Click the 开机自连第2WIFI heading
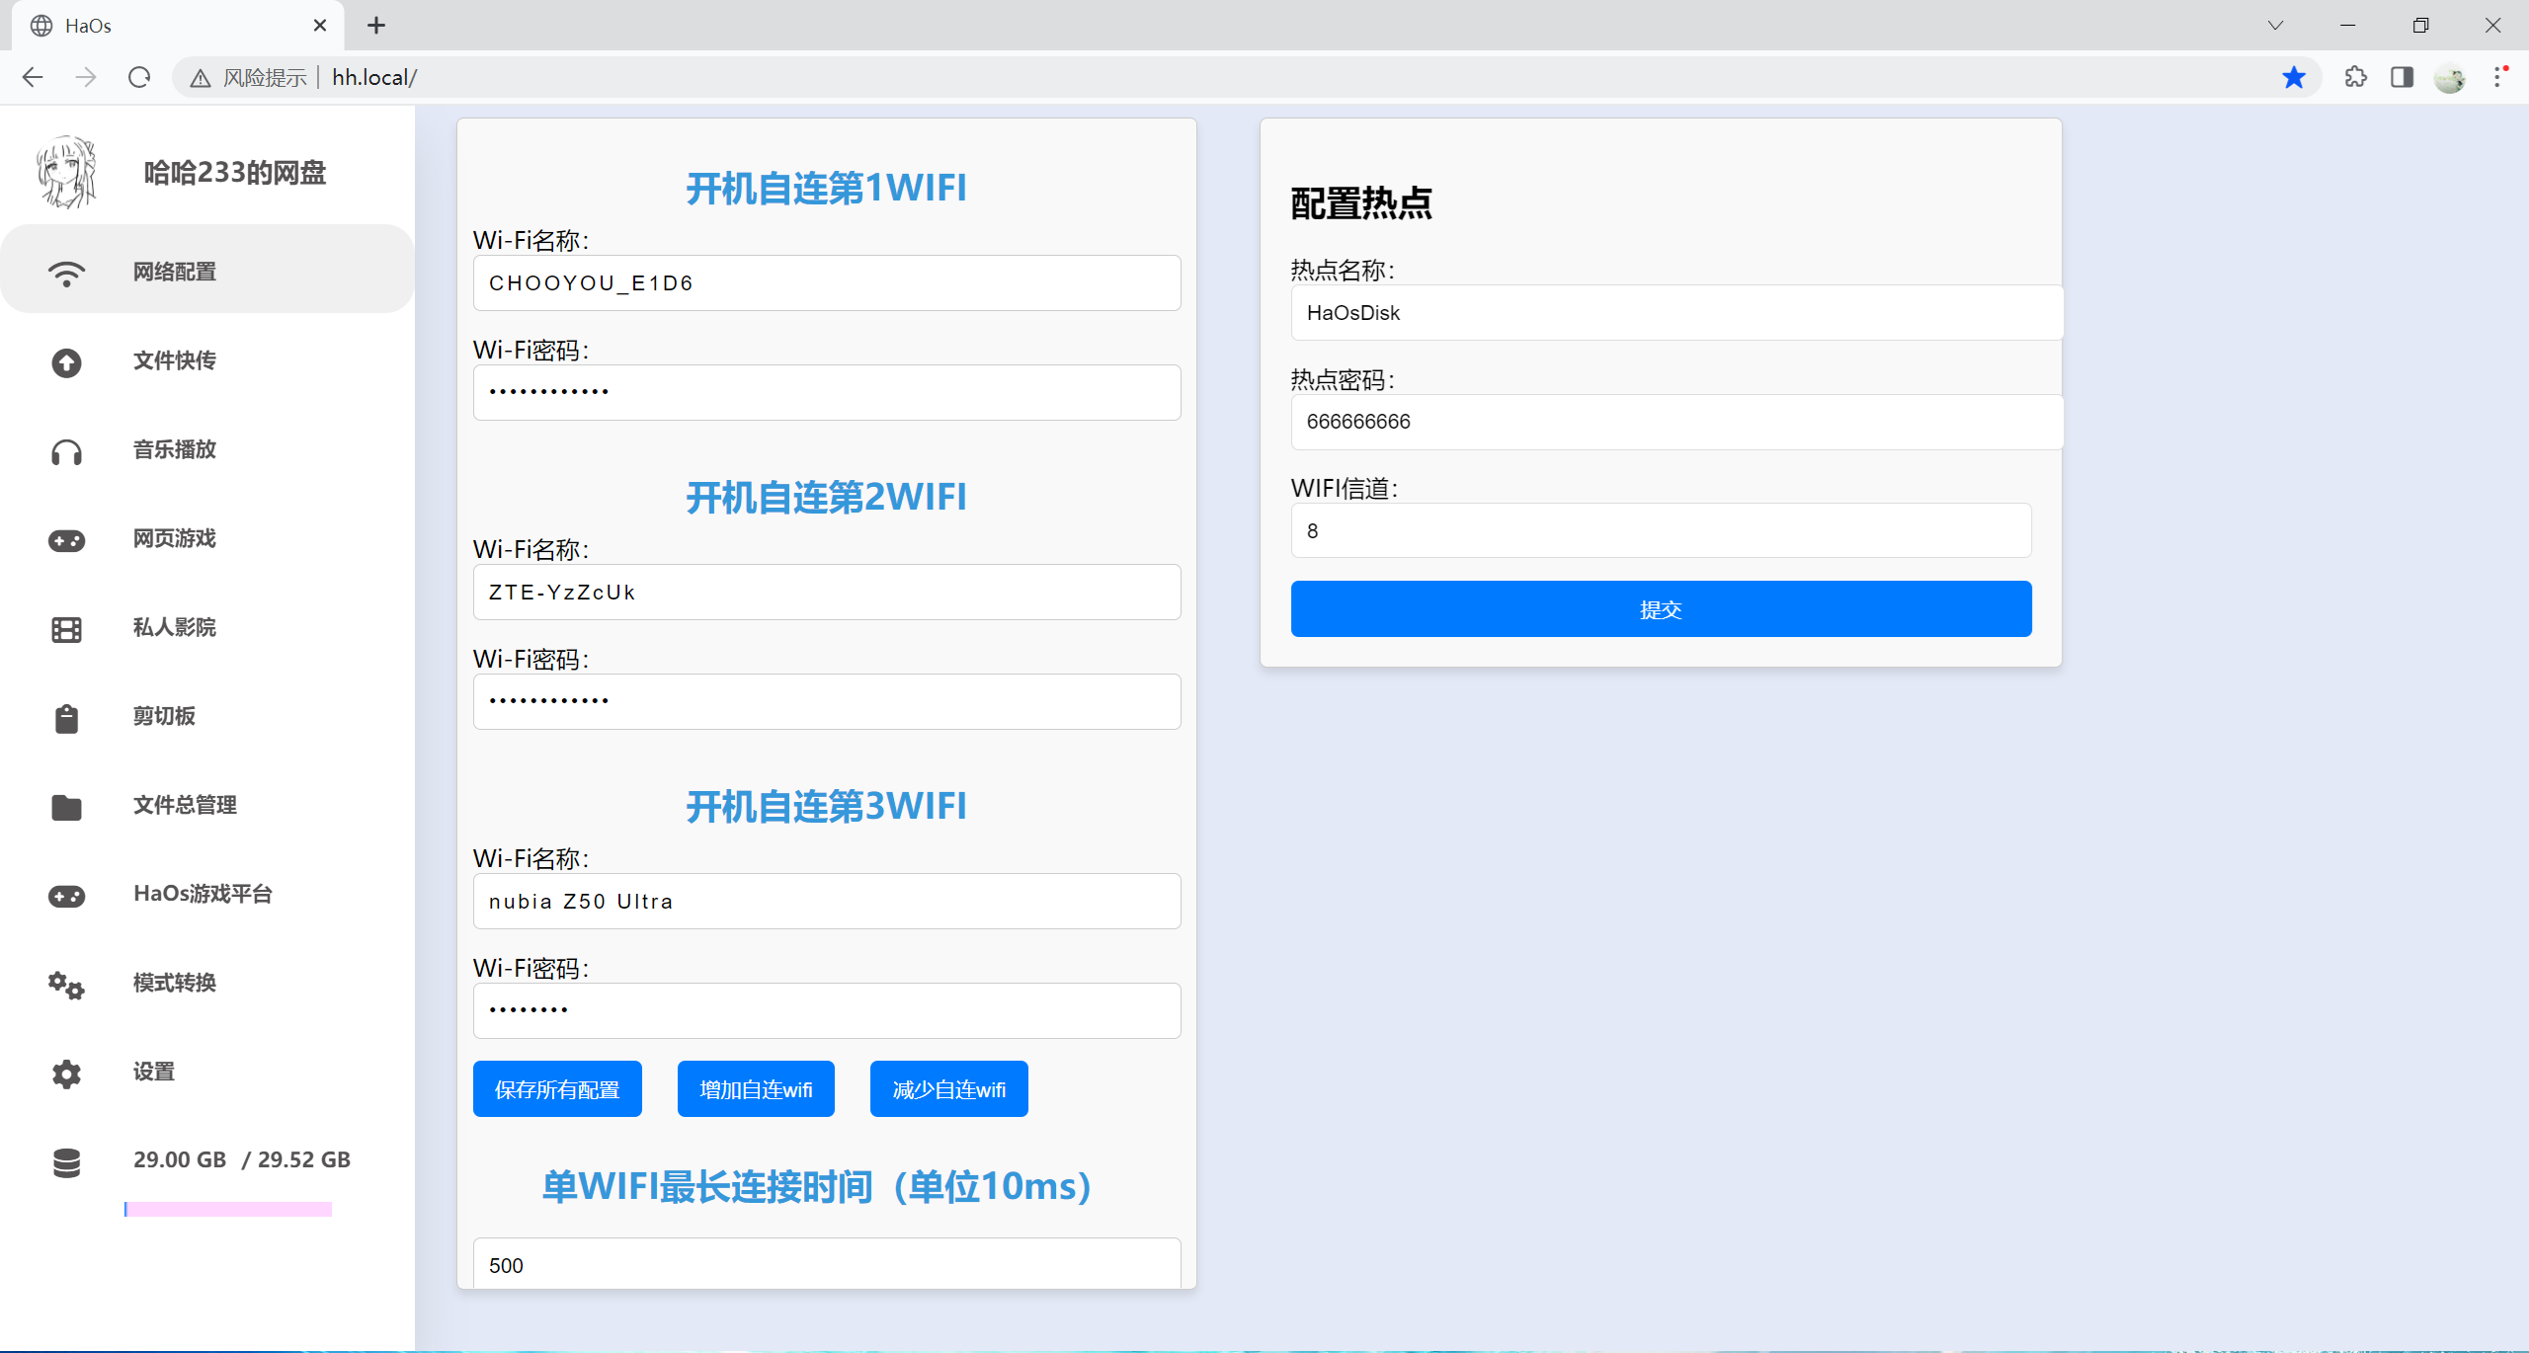 coord(827,497)
